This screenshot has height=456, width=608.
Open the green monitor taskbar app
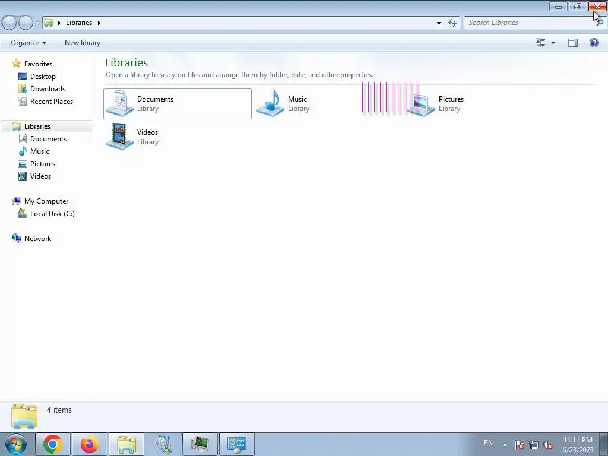(x=200, y=444)
